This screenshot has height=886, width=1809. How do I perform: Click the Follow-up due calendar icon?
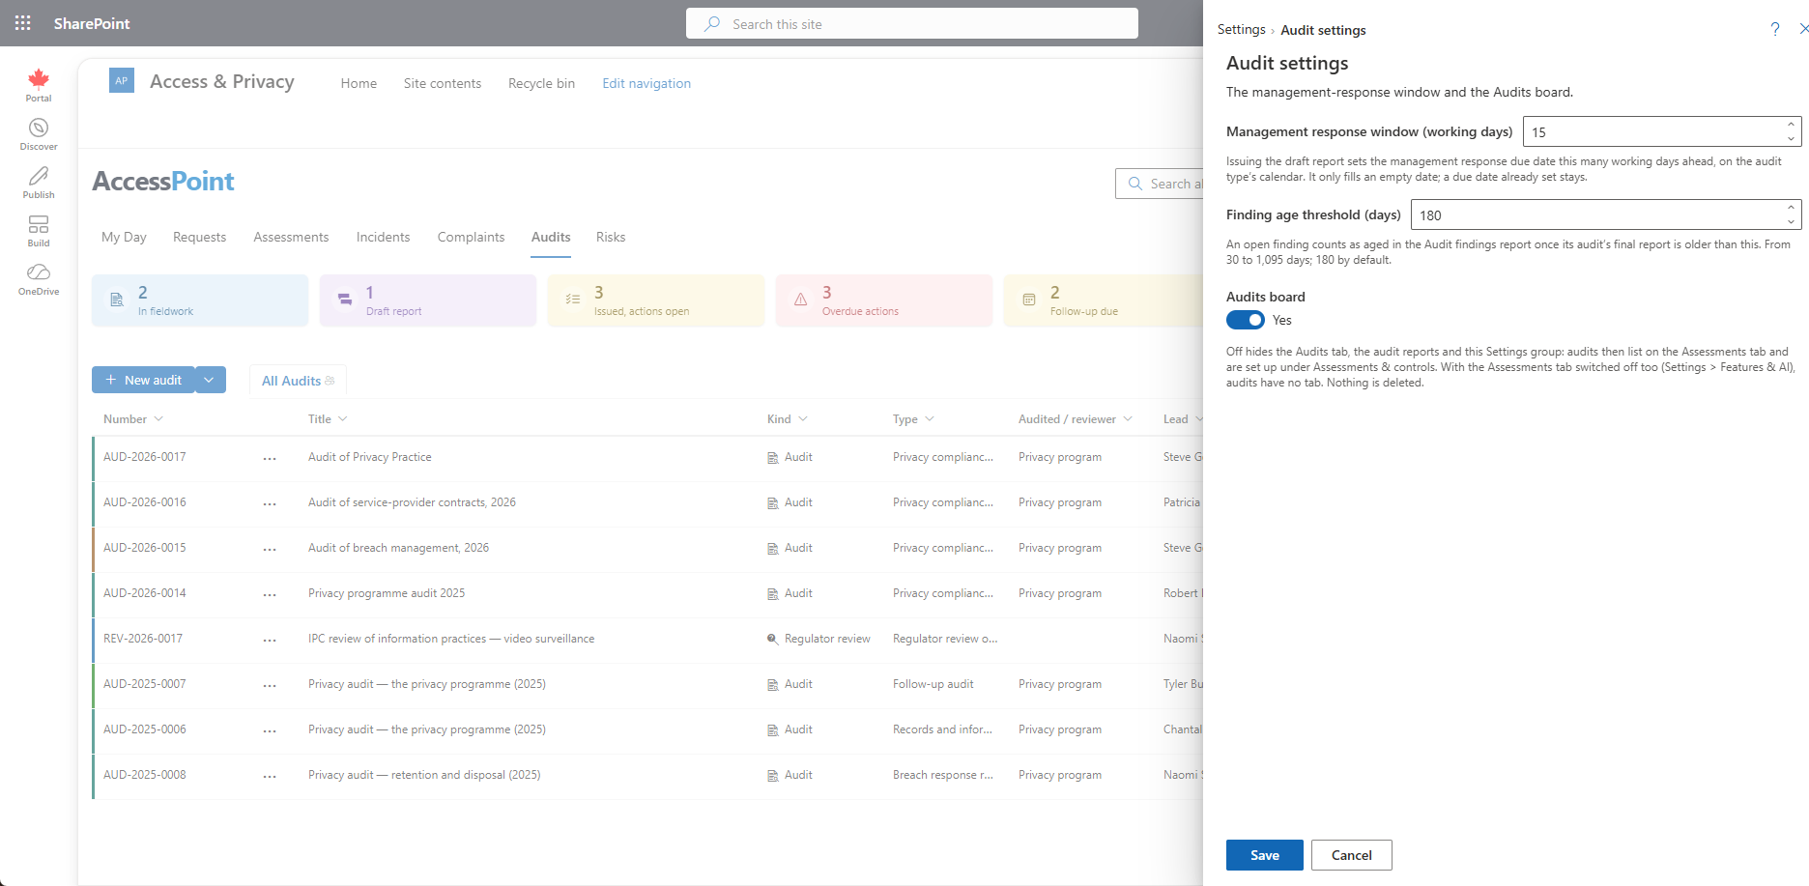coord(1029,300)
